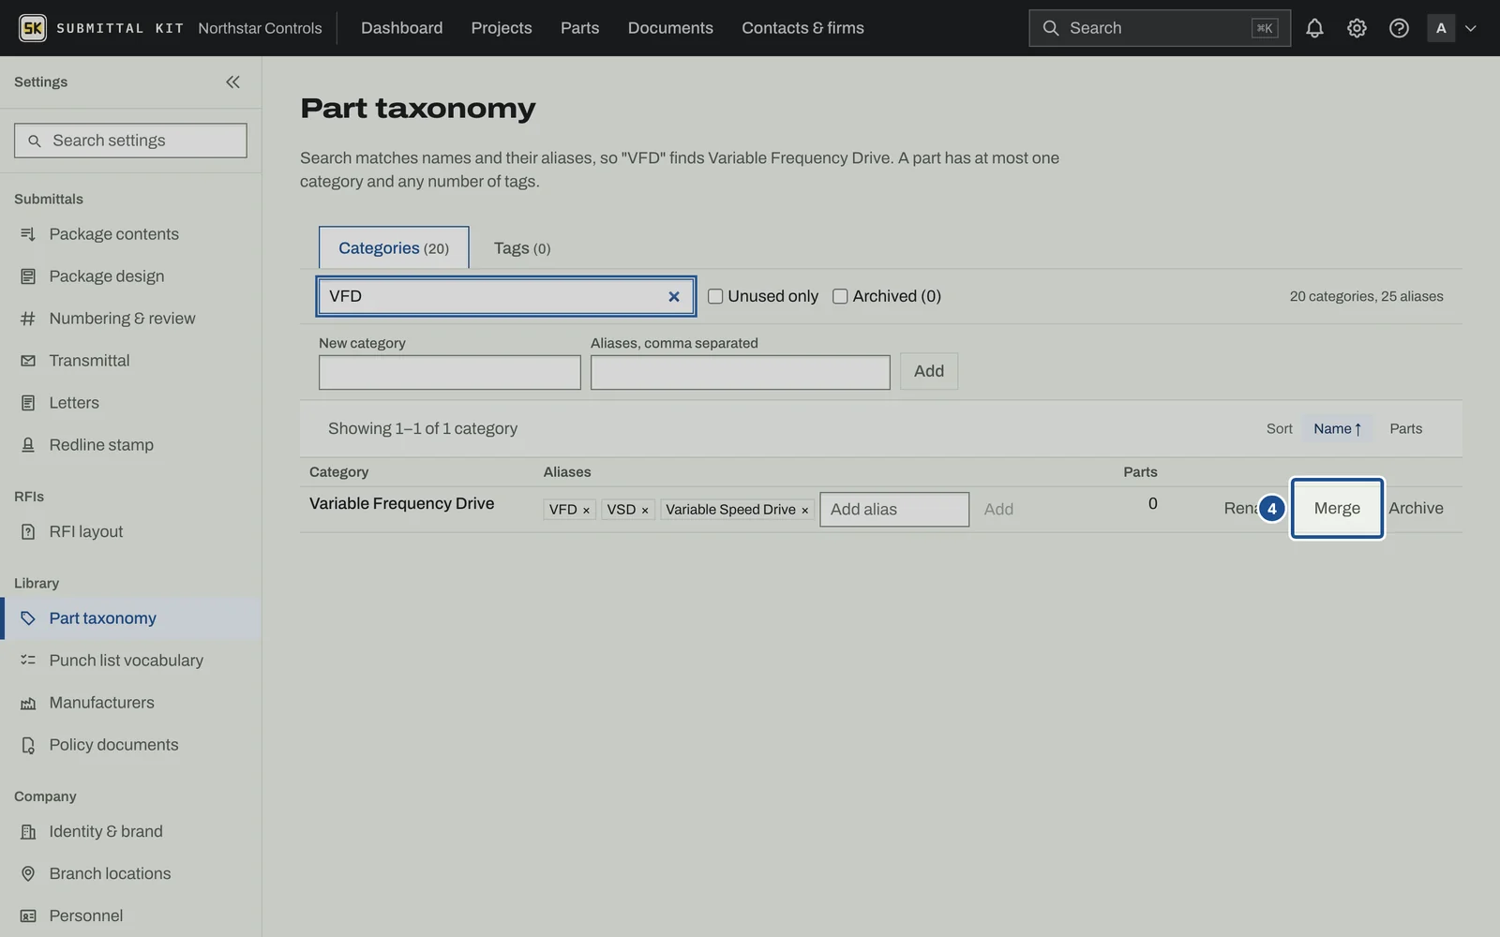
Task: Click the Submittal Kit logo icon
Action: (33, 28)
